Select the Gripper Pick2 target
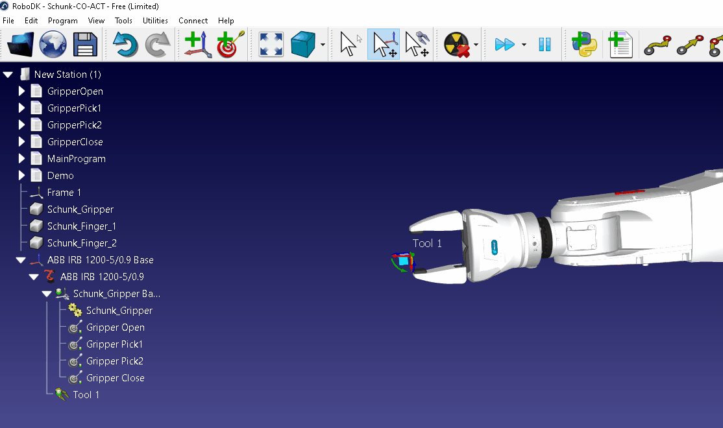This screenshot has width=723, height=428. 115,361
